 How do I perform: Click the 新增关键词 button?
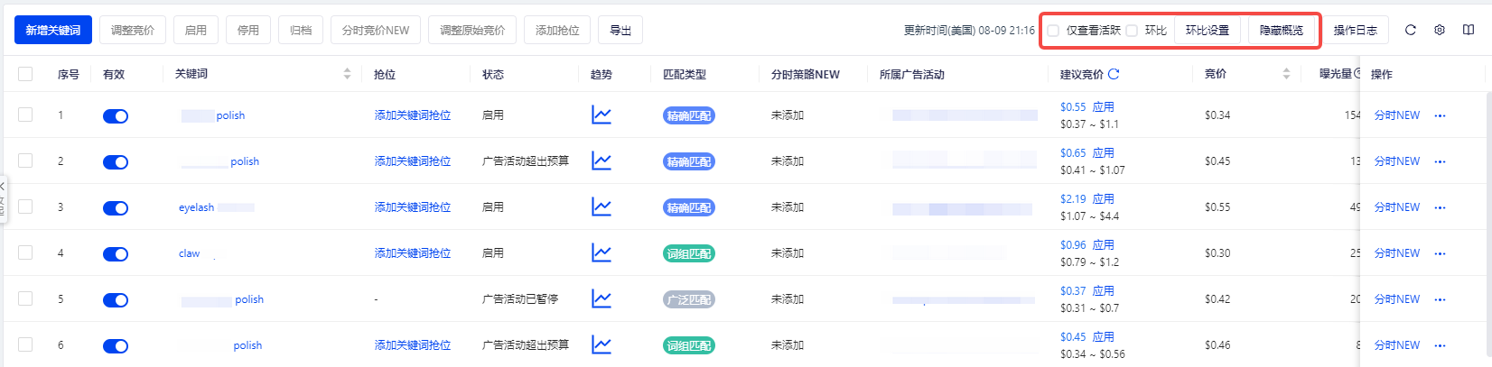pyautogui.click(x=53, y=30)
